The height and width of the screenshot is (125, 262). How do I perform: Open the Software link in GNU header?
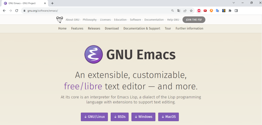(135, 20)
